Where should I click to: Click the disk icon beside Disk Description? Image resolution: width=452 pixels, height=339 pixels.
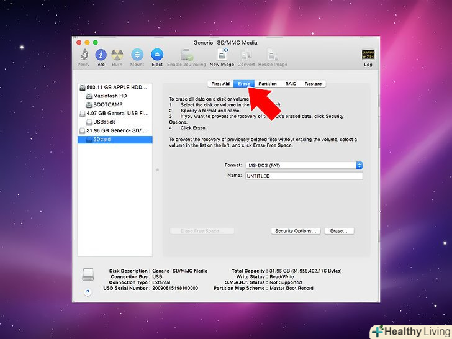pos(88,274)
